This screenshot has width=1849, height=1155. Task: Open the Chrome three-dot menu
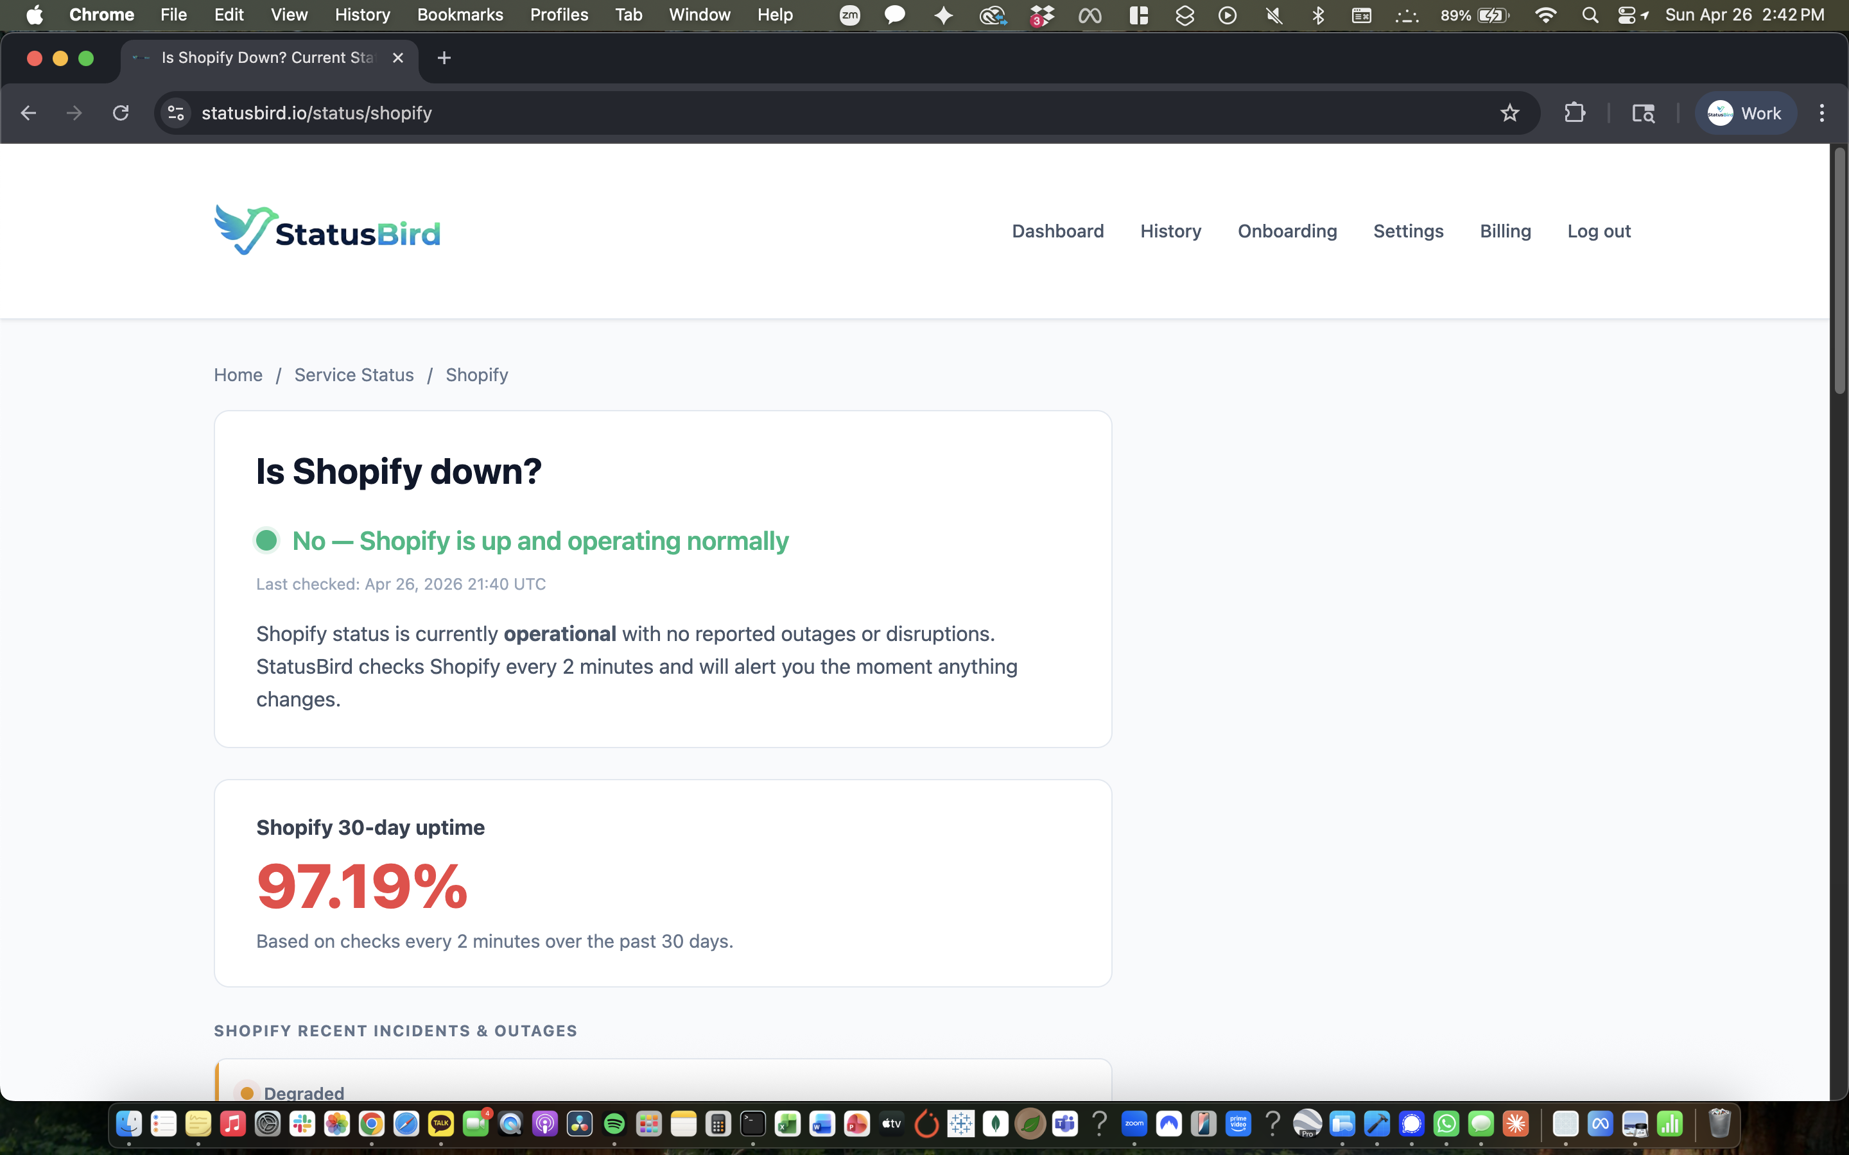tap(1821, 113)
